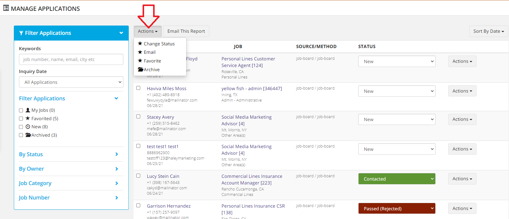Click the folder icon next to Archived (3)
Image resolution: width=509 pixels, height=219 pixels.
pyautogui.click(x=28, y=135)
